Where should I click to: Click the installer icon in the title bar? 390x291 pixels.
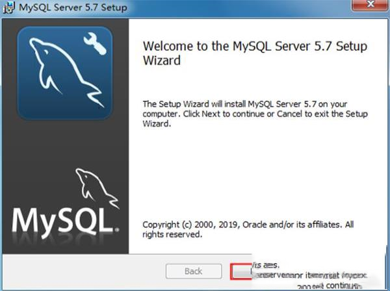tap(8, 9)
